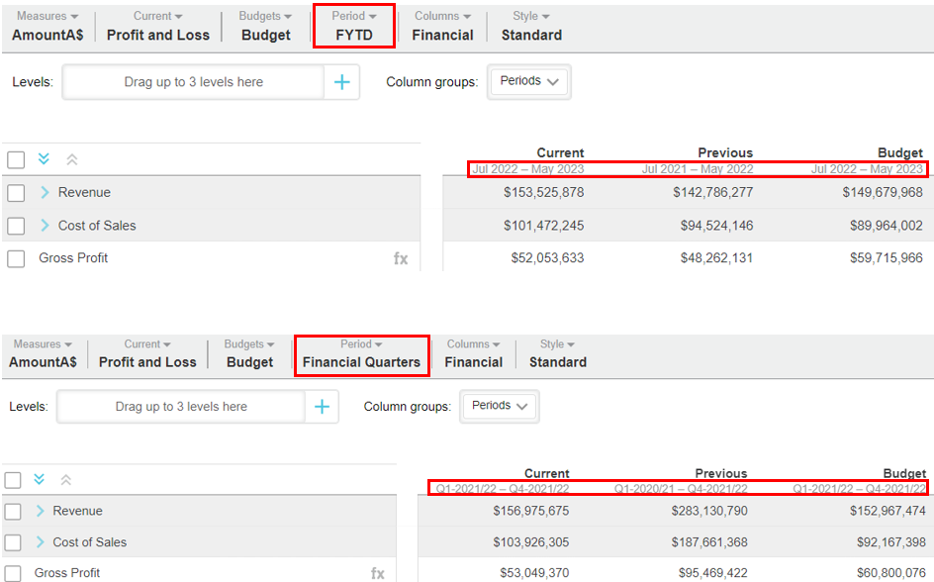
Task: Expand Cost of Sales row in bottom table
Action: pos(41,542)
